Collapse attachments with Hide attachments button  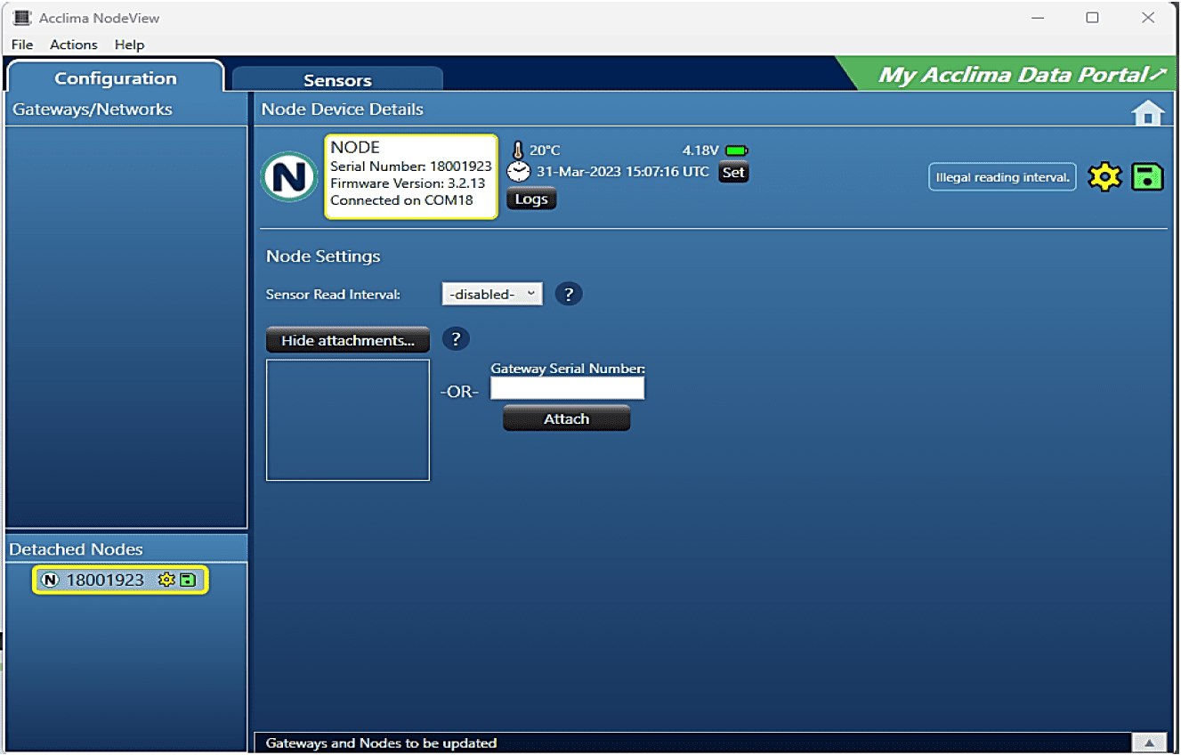347,339
